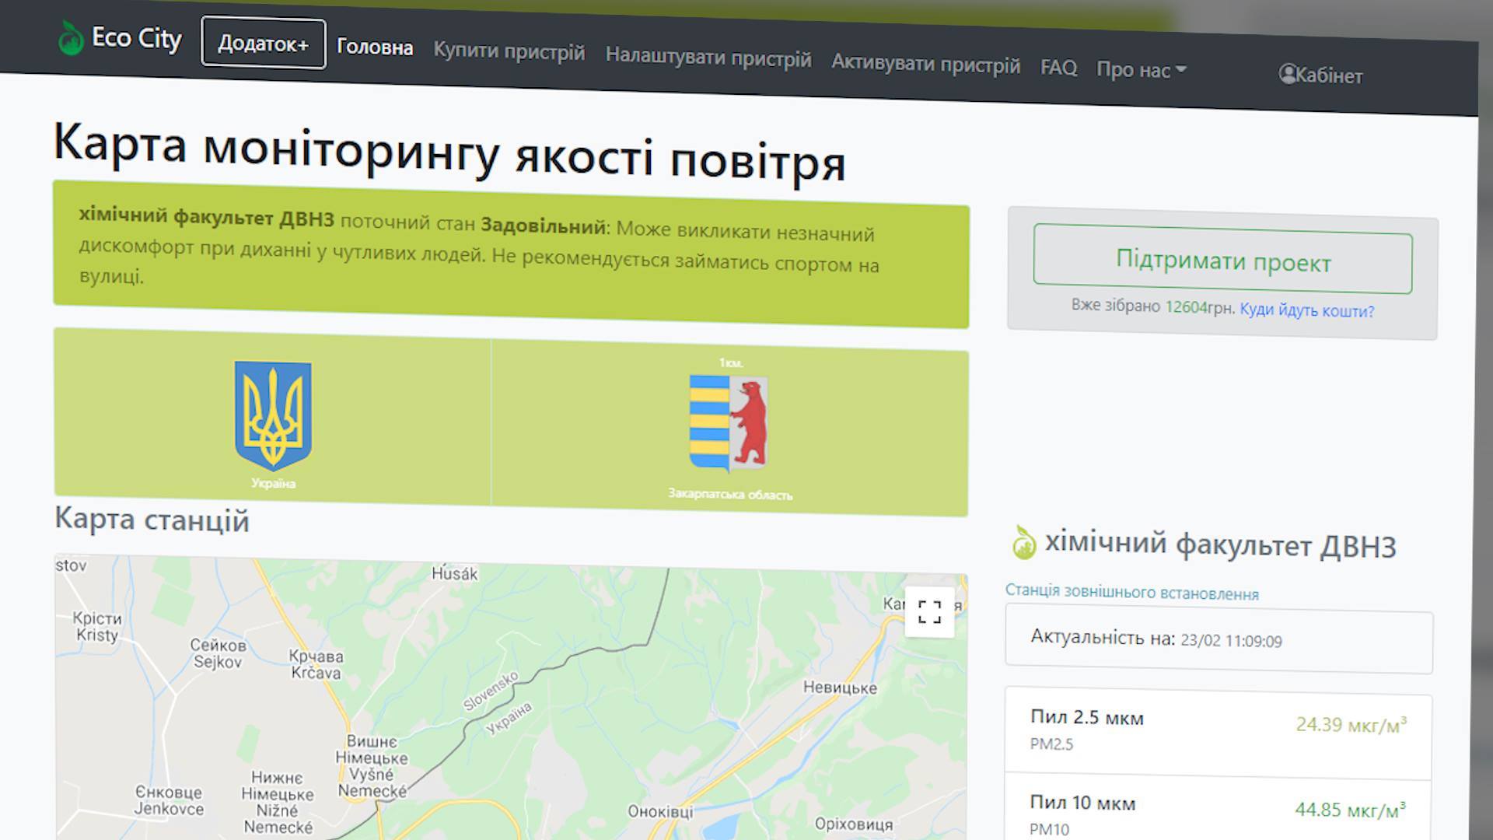
Task: Select the Україна trident coat of arms
Action: tap(272, 415)
